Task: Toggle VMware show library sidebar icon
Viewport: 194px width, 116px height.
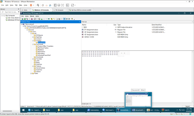Action: [55, 5]
